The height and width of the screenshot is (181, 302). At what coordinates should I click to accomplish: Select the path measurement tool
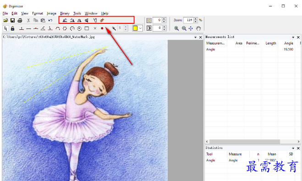point(58,28)
